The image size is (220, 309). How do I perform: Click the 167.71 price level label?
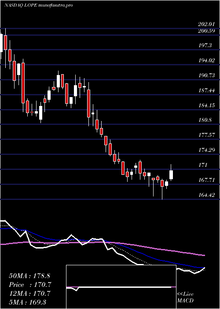(206, 180)
